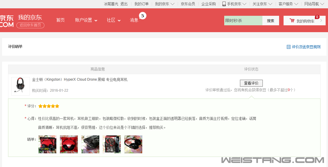Click the 搜索 search button
The image size is (328, 167).
pos(270,21)
